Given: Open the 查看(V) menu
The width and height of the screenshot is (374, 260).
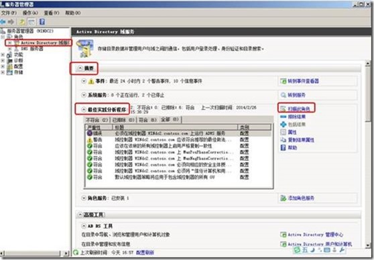Looking at the screenshot, I should [x=52, y=13].
